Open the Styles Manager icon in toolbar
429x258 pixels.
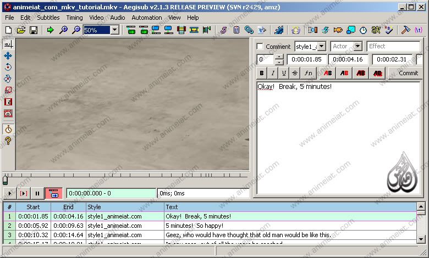point(224,30)
